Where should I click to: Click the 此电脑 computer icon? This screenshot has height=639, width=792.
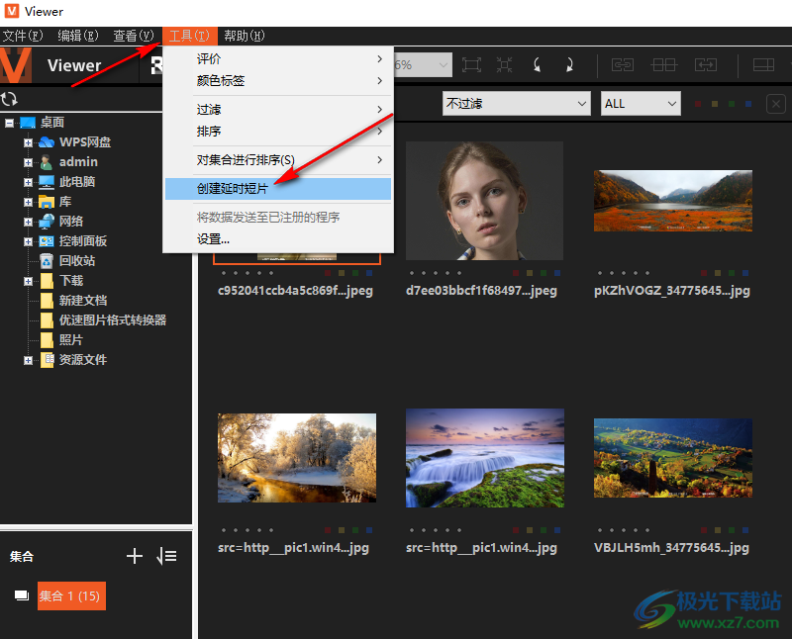pyautogui.click(x=47, y=182)
